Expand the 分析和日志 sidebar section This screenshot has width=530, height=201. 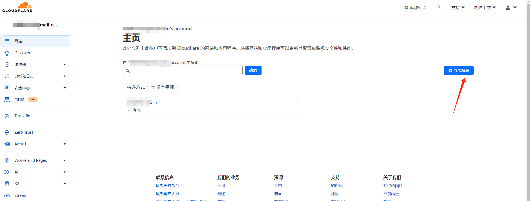[64, 76]
